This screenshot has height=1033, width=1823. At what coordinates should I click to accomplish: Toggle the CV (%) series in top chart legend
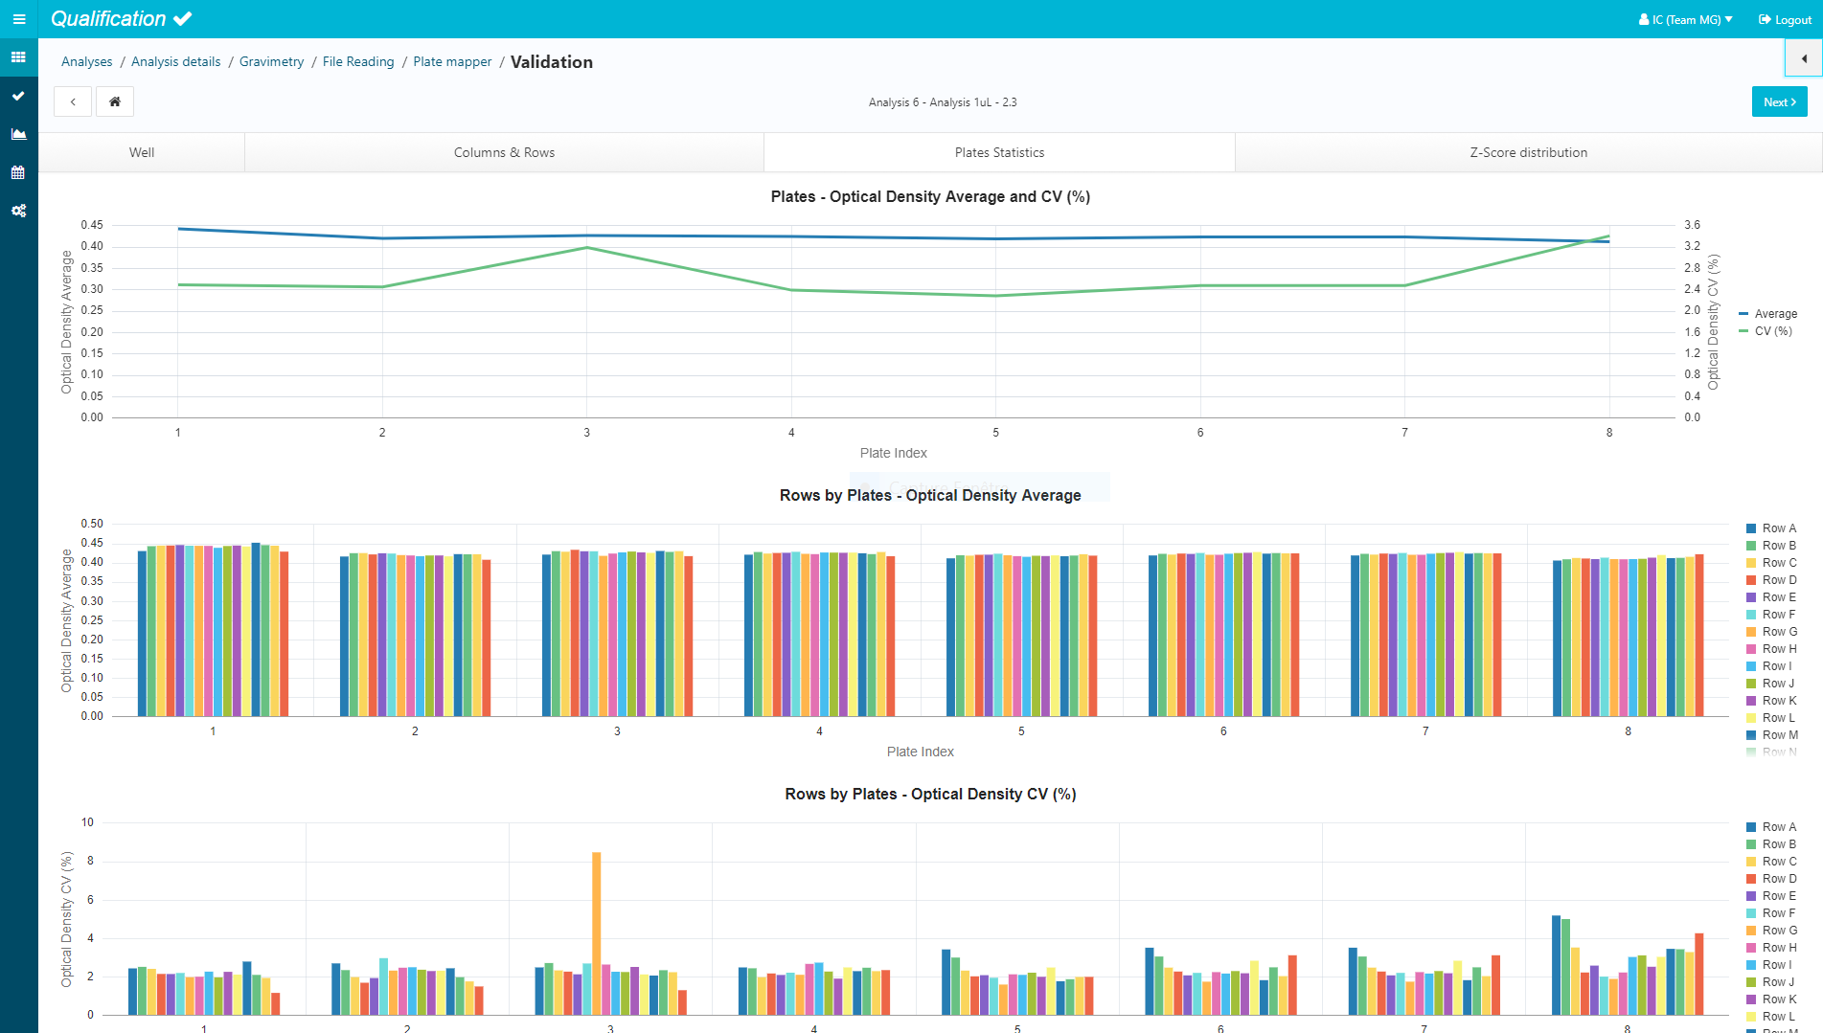tap(1766, 331)
